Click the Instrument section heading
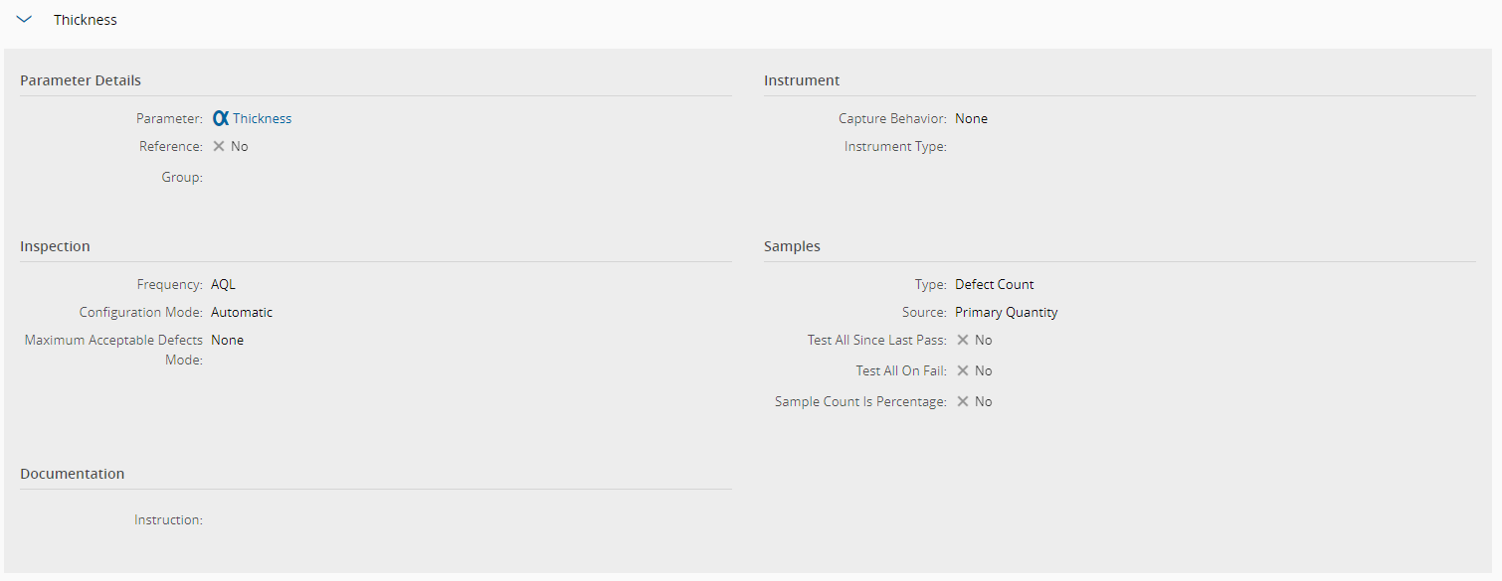Viewport: 1502px width, 581px height. 802,80
